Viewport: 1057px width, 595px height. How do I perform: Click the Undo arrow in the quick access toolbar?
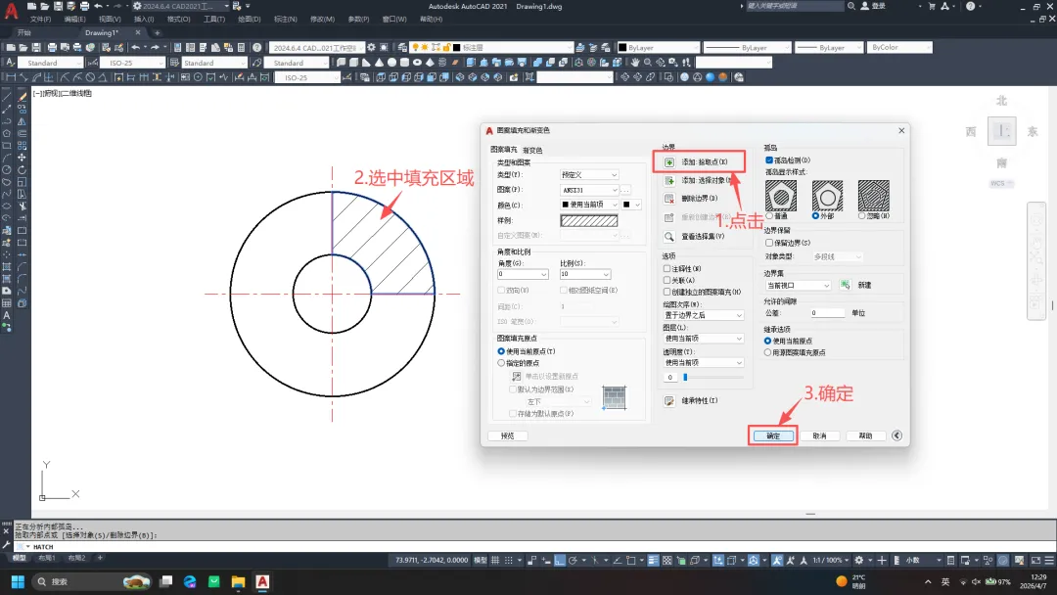point(99,6)
